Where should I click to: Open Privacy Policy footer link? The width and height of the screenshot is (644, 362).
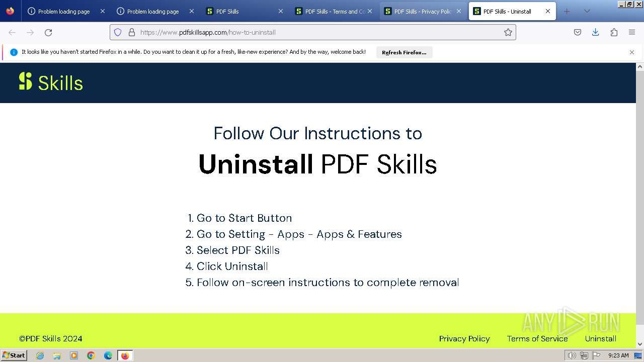click(464, 338)
